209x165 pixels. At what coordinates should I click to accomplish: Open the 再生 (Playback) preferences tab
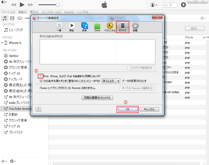[x=72, y=27]
